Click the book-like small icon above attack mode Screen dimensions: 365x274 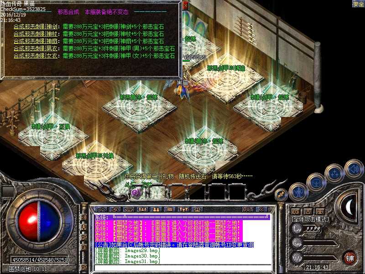[x=295, y=211]
